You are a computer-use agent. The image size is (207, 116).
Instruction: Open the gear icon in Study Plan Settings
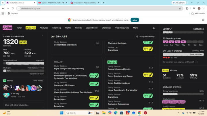tap(137, 37)
